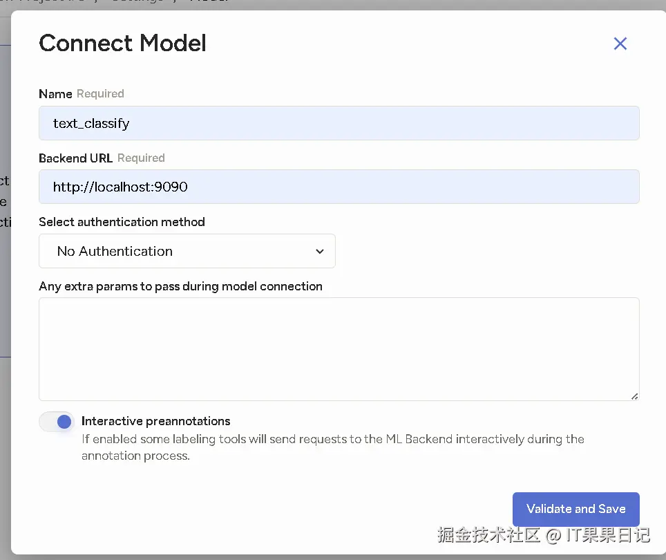Focus the extra params text area

point(339,349)
